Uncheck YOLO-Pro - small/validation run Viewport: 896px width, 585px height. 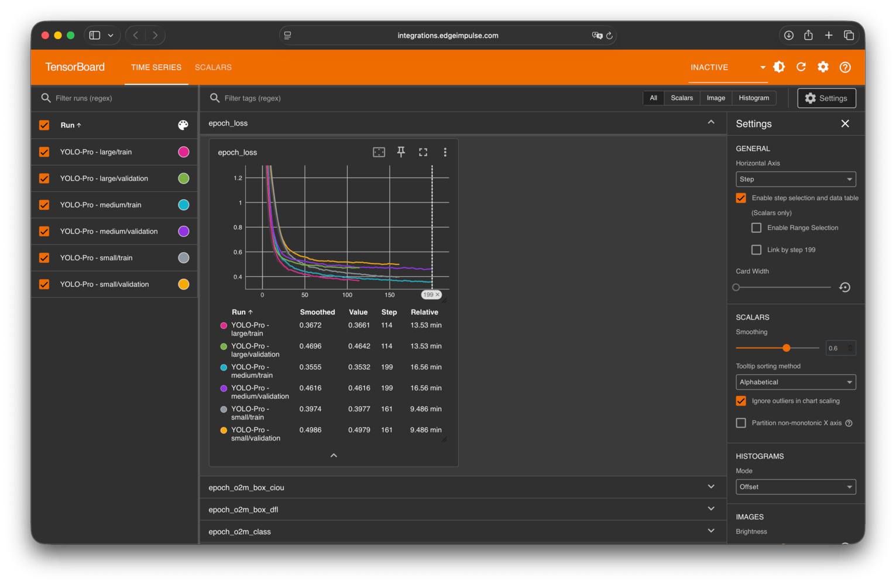44,284
